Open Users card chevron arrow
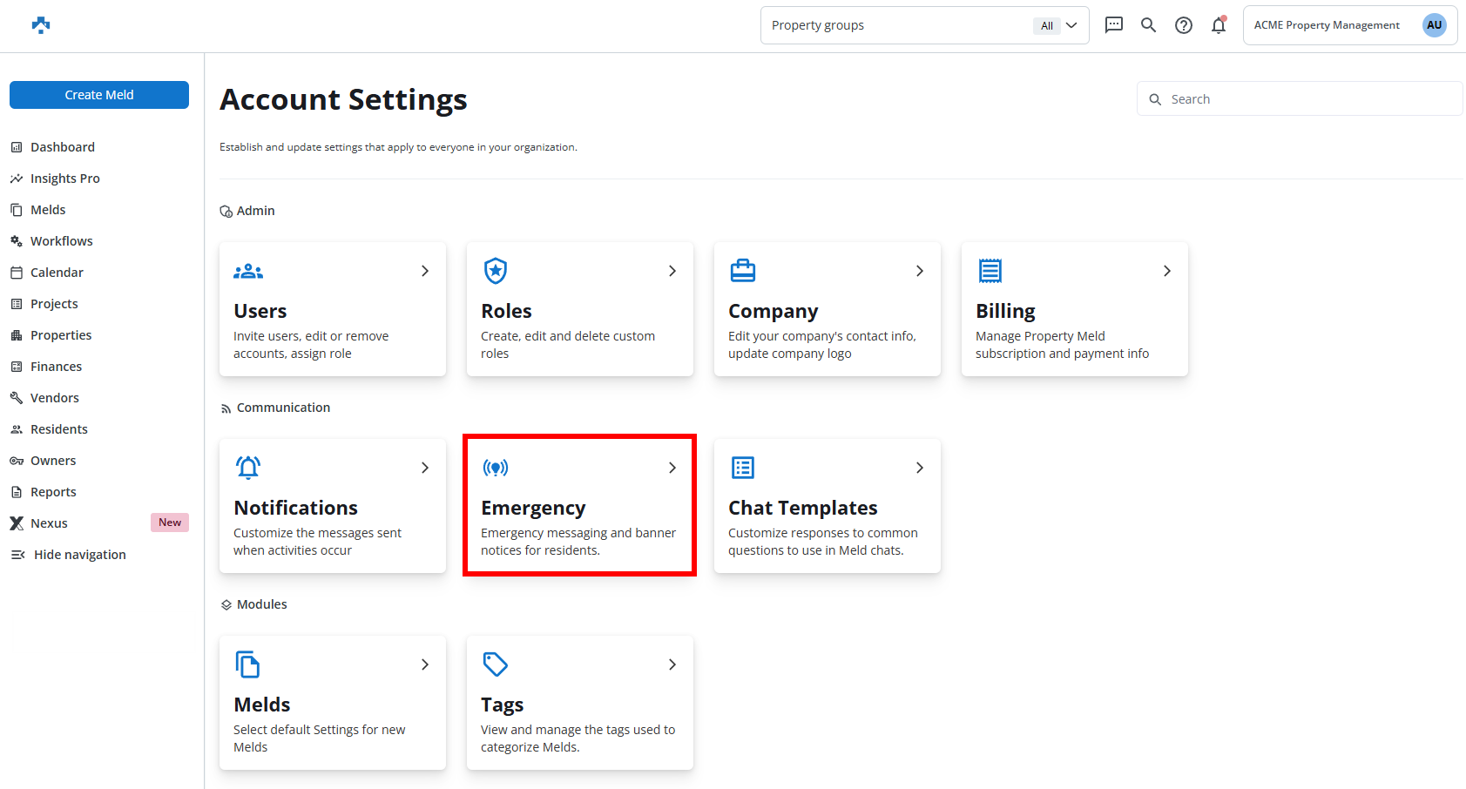This screenshot has width=1466, height=789. tap(425, 271)
